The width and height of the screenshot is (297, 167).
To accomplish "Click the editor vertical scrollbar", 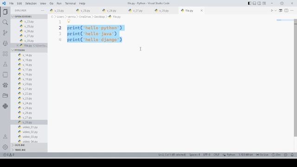I will click(x=295, y=77).
